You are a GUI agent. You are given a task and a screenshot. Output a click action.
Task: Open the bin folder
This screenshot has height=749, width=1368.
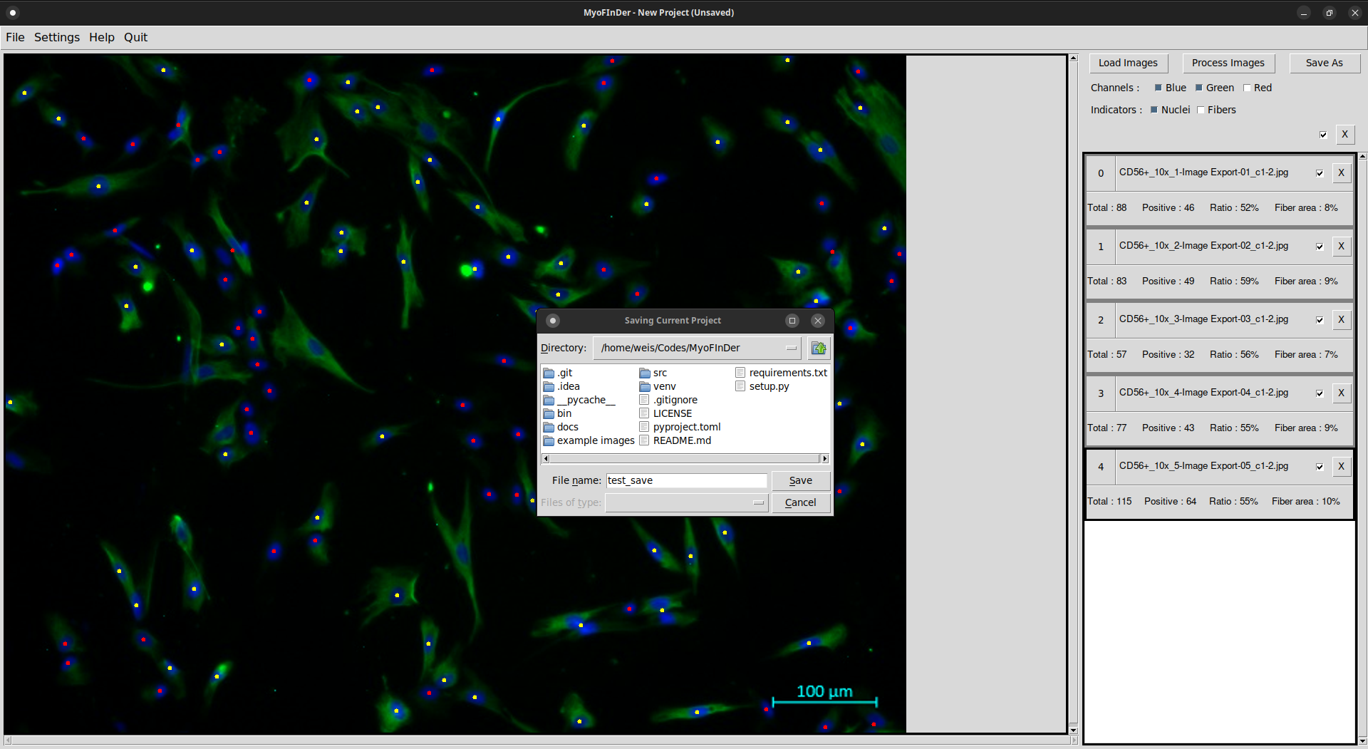(557, 413)
